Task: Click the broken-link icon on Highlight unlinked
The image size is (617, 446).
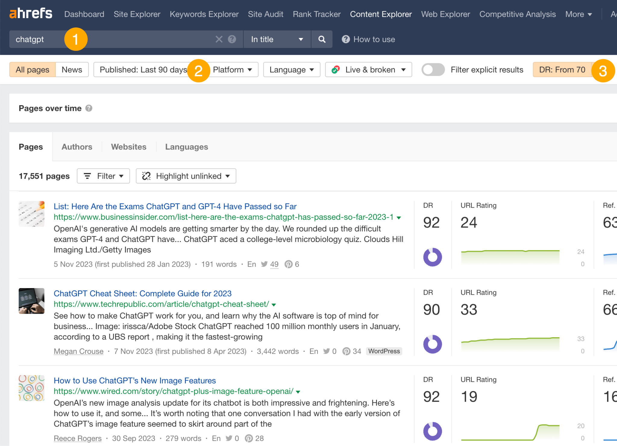Action: pos(146,176)
